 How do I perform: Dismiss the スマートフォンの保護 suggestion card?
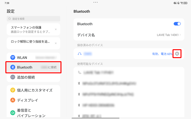coord(56,29)
